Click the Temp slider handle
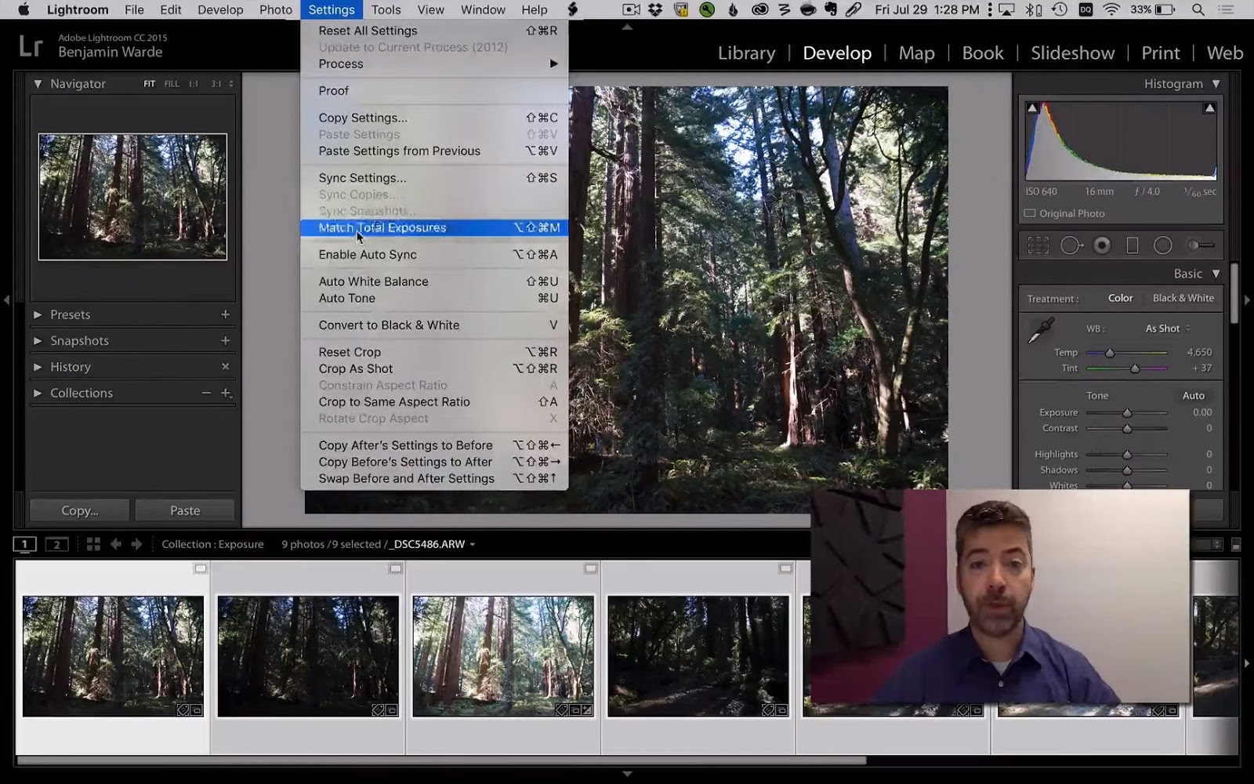 1110,353
